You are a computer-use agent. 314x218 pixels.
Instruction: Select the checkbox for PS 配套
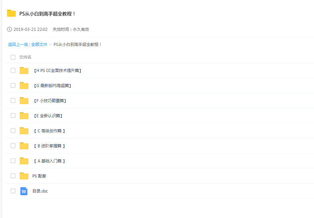coord(13,176)
